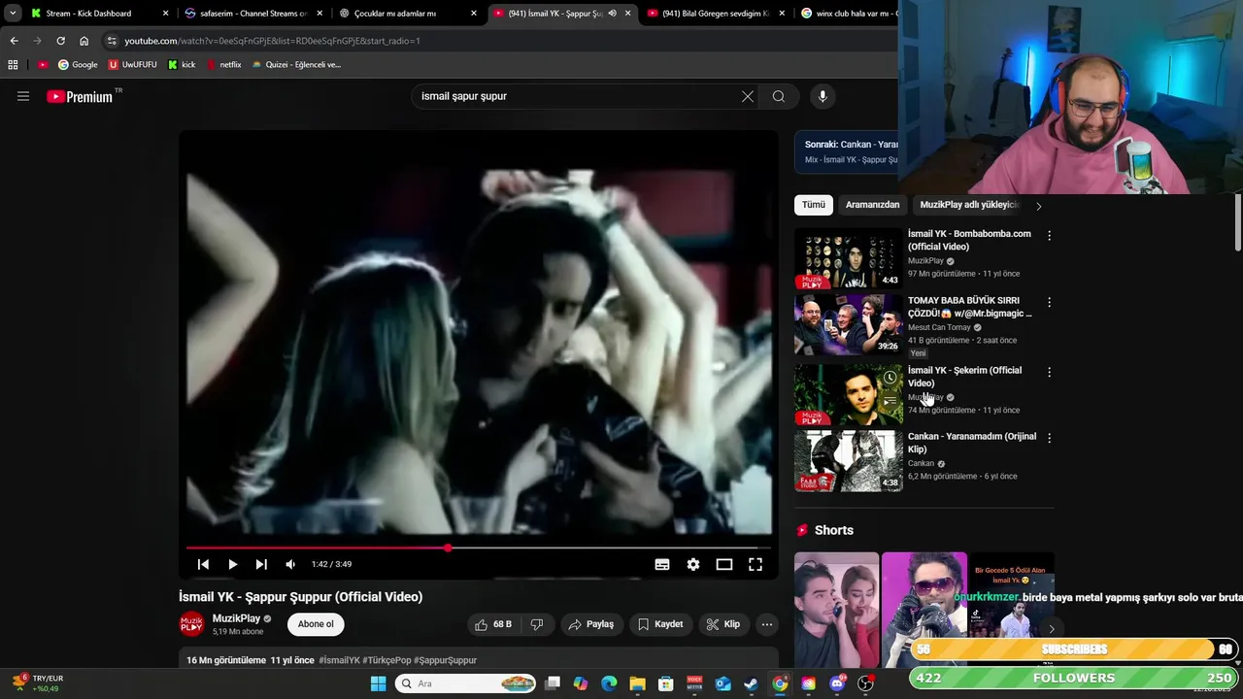The image size is (1243, 699).
Task: Reload the page with the refresh icon
Action: [x=60, y=41]
